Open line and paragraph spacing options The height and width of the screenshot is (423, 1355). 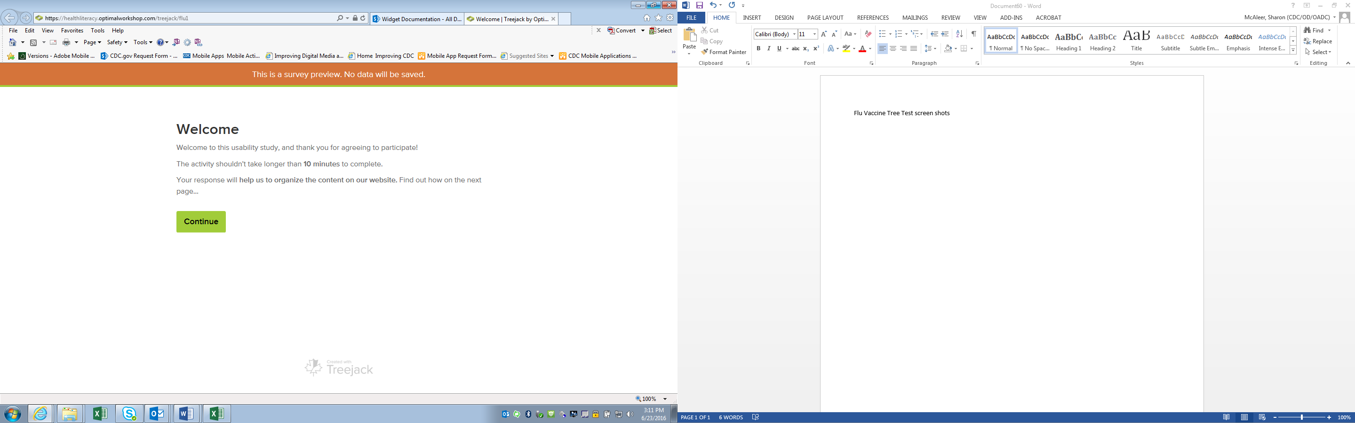(x=930, y=49)
